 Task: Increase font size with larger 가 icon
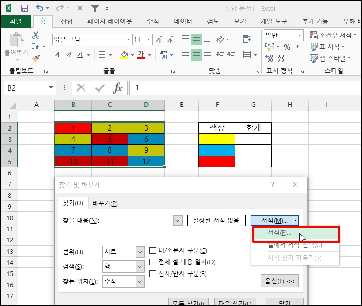[159, 40]
